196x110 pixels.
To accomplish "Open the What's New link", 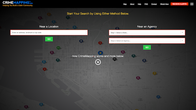I will (164, 4).
